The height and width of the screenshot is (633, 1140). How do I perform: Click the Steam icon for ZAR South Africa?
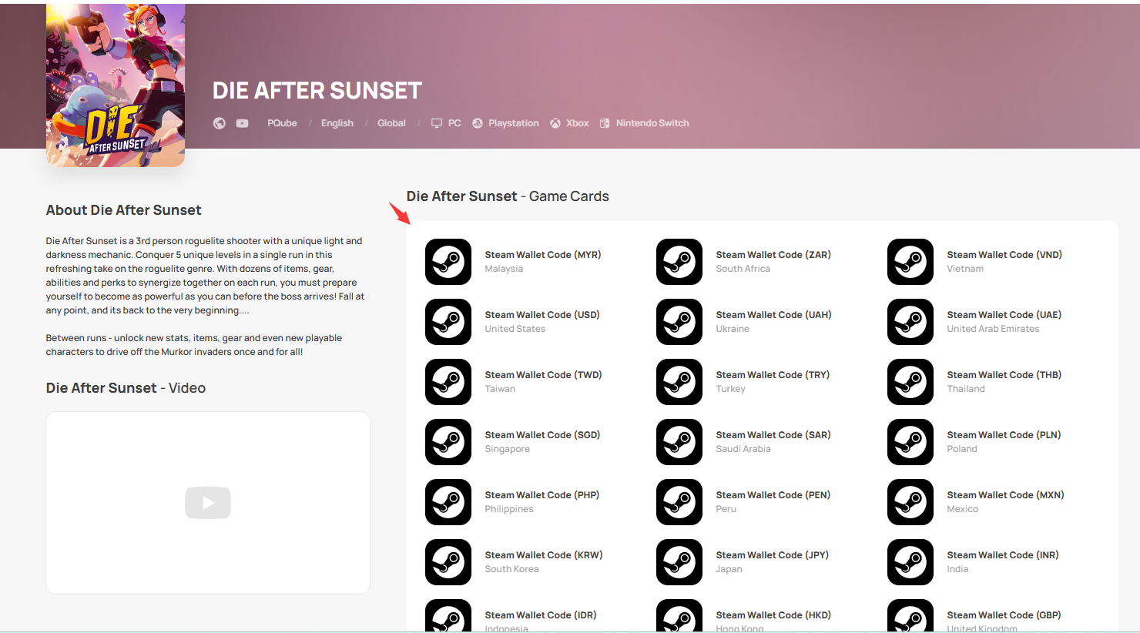tap(679, 262)
